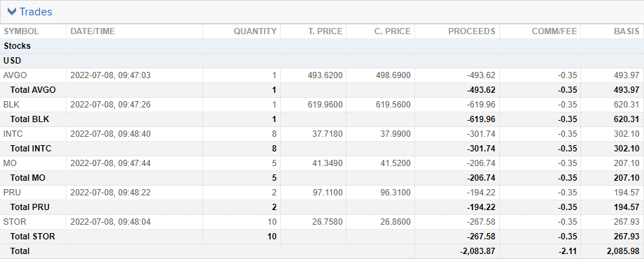The image size is (644, 261).
Task: Click the Total PRU row label
Action: coord(30,207)
